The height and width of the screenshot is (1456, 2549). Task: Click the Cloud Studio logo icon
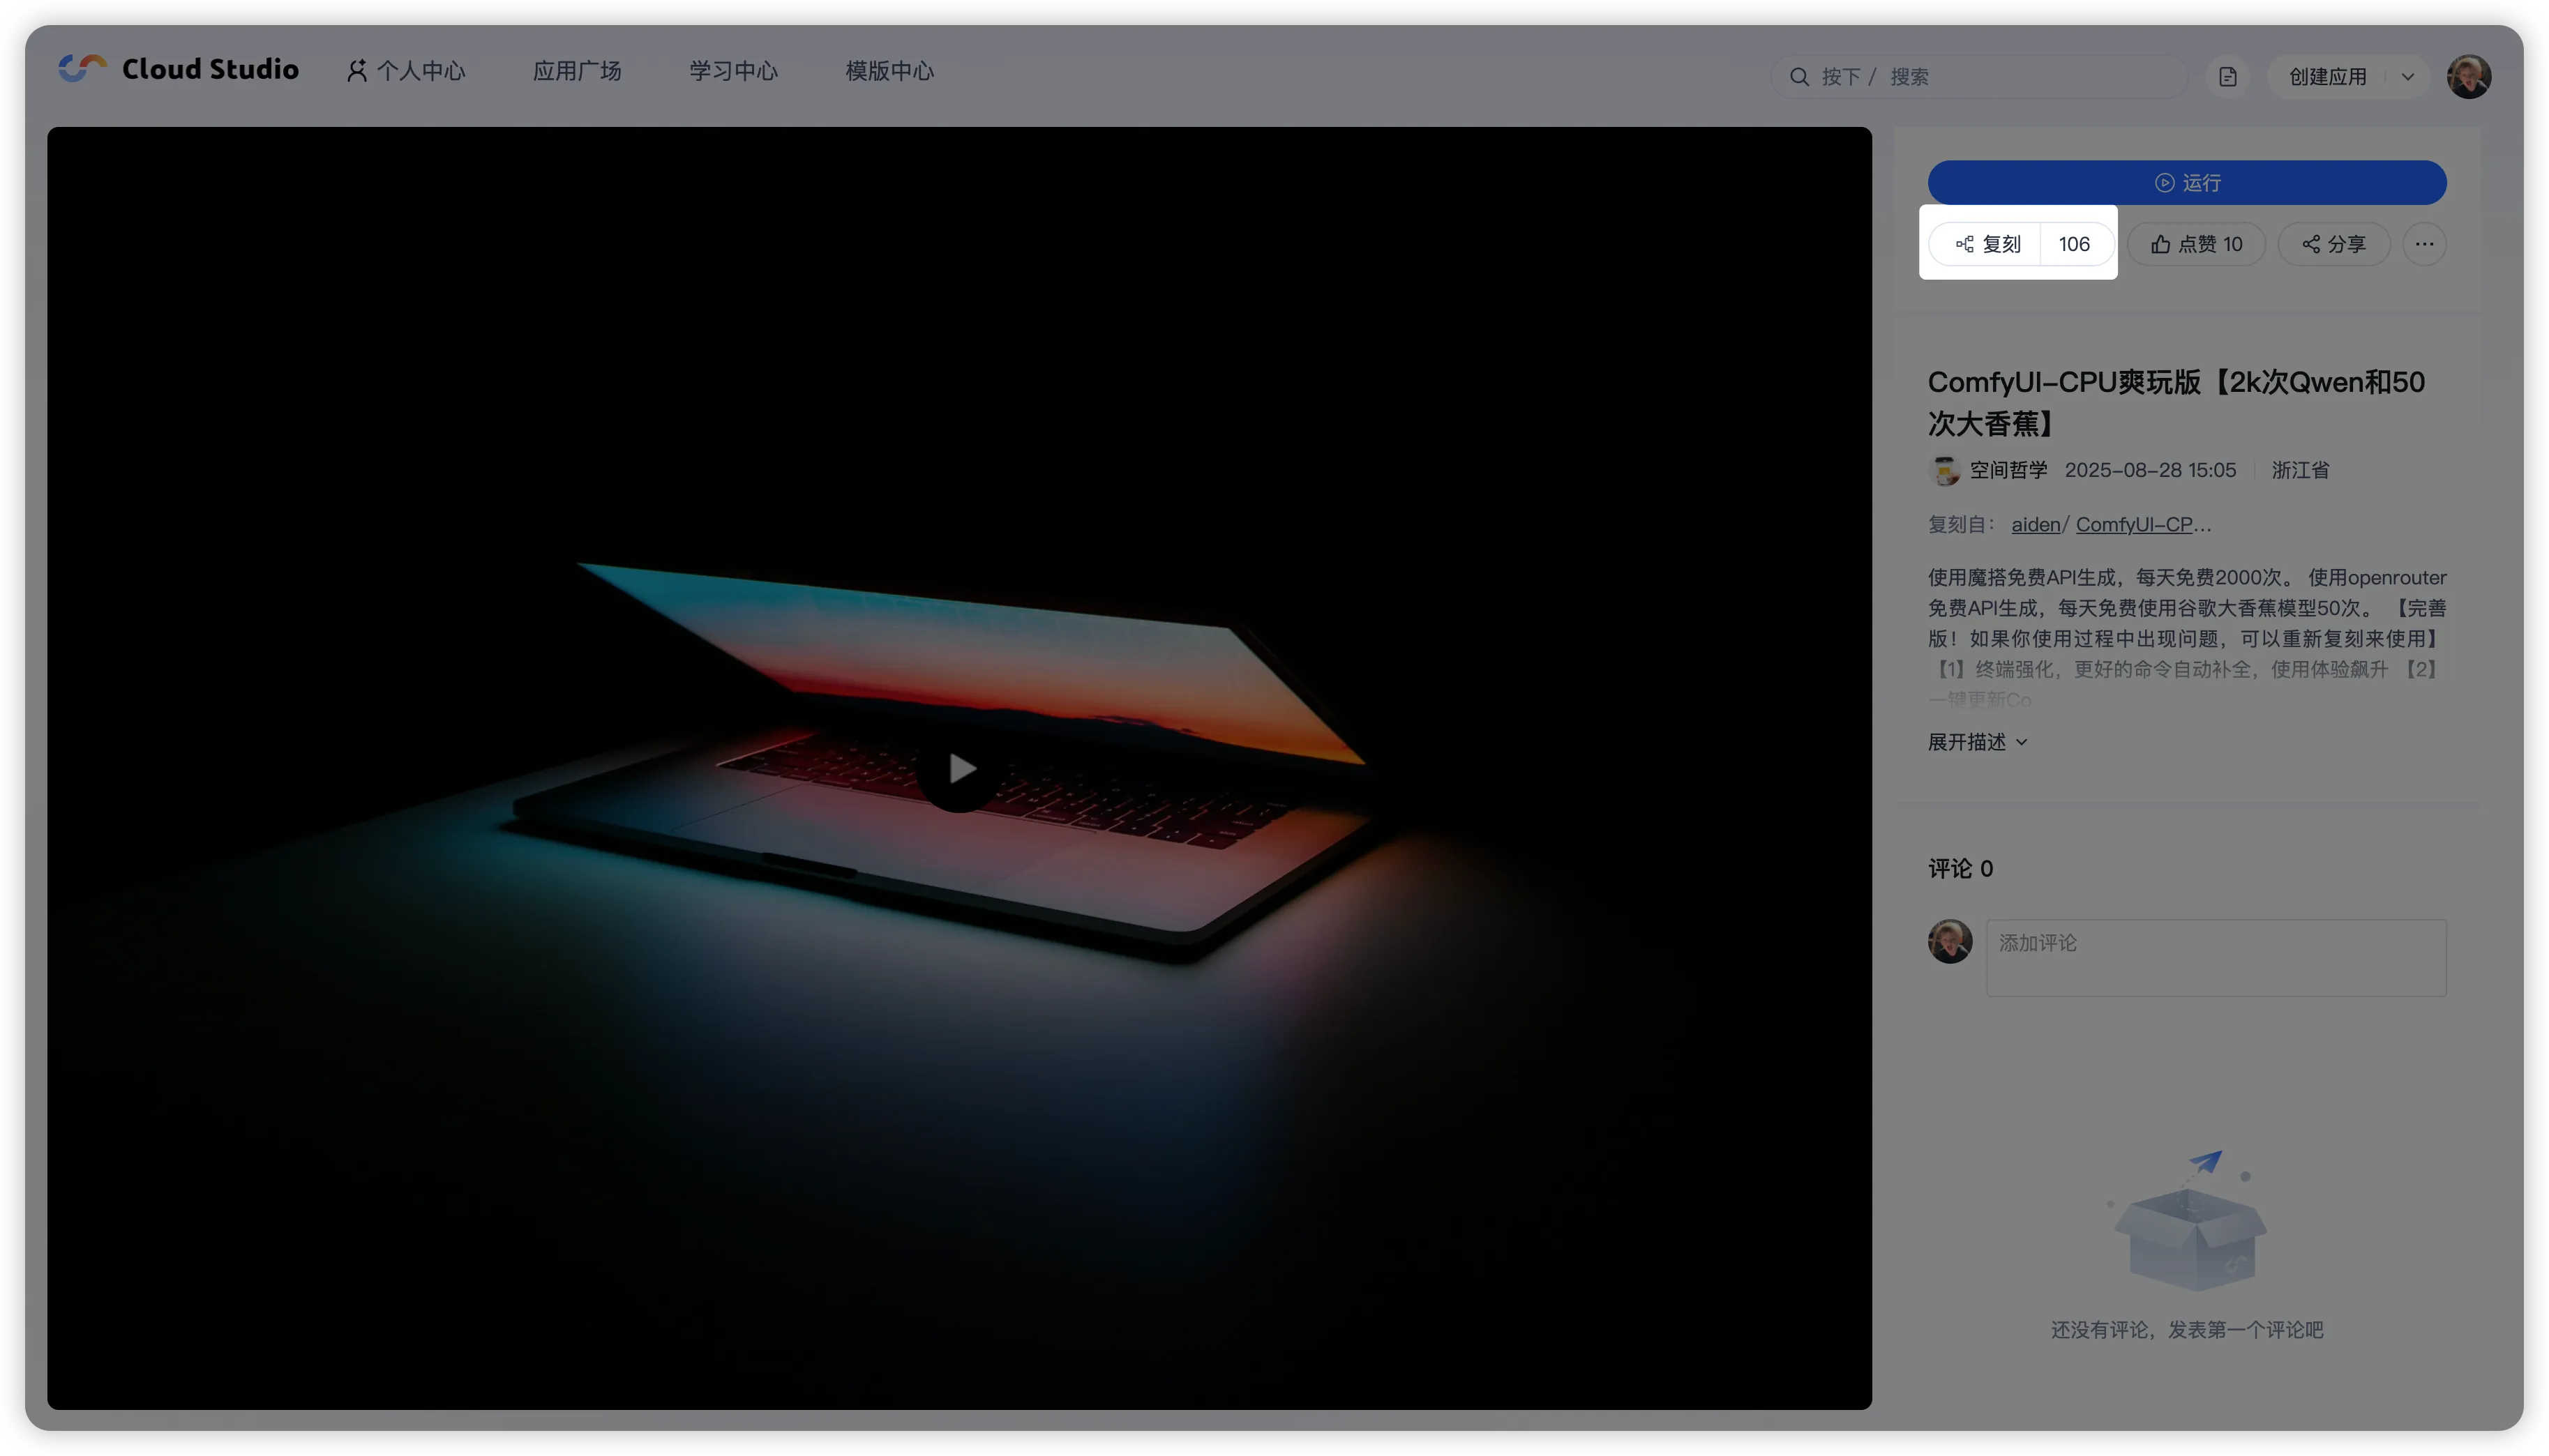(82, 68)
